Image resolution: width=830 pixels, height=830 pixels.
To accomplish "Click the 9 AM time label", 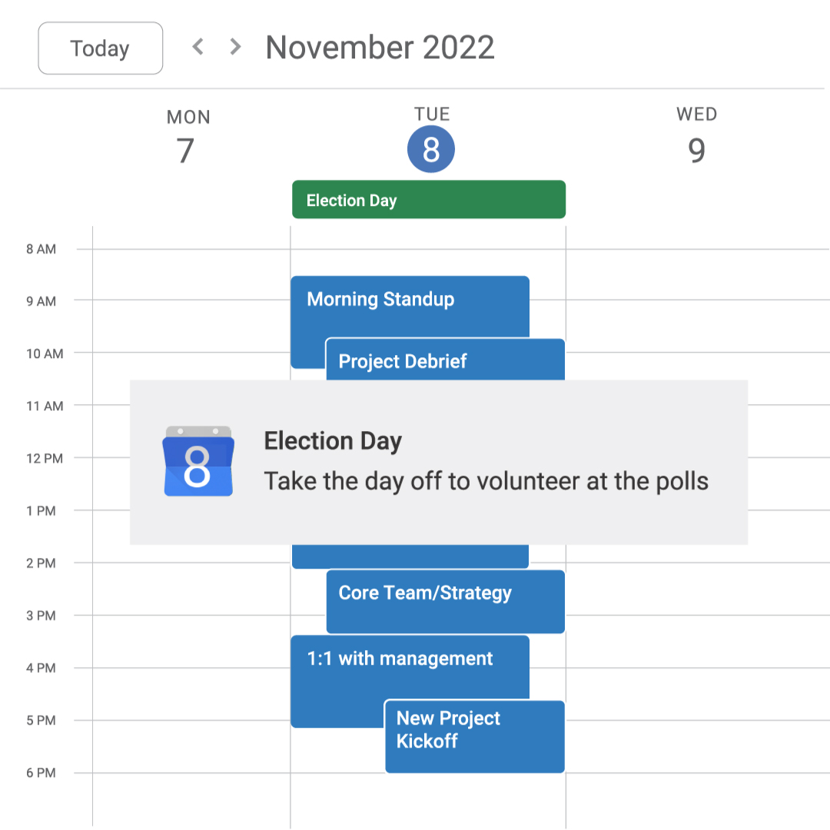I will 41,301.
